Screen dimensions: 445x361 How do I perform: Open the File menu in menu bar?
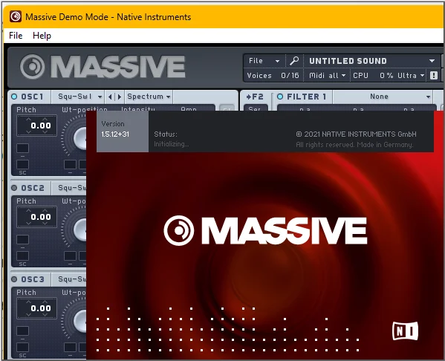coord(16,36)
